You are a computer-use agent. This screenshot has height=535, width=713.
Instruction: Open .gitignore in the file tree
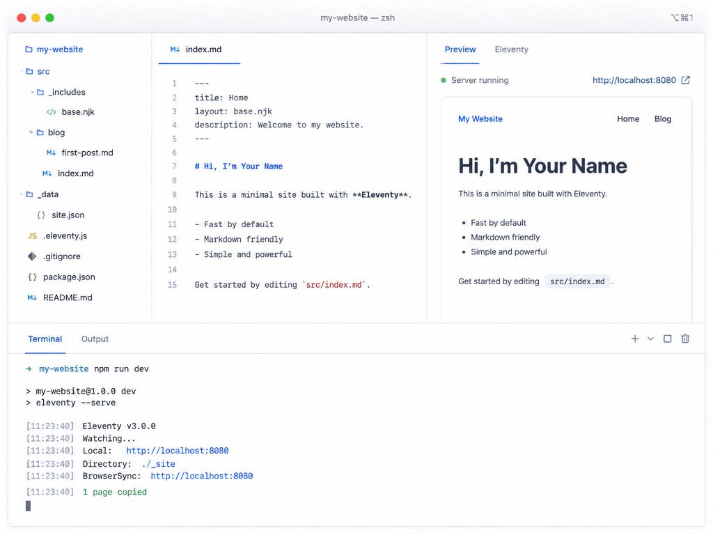coord(62,256)
